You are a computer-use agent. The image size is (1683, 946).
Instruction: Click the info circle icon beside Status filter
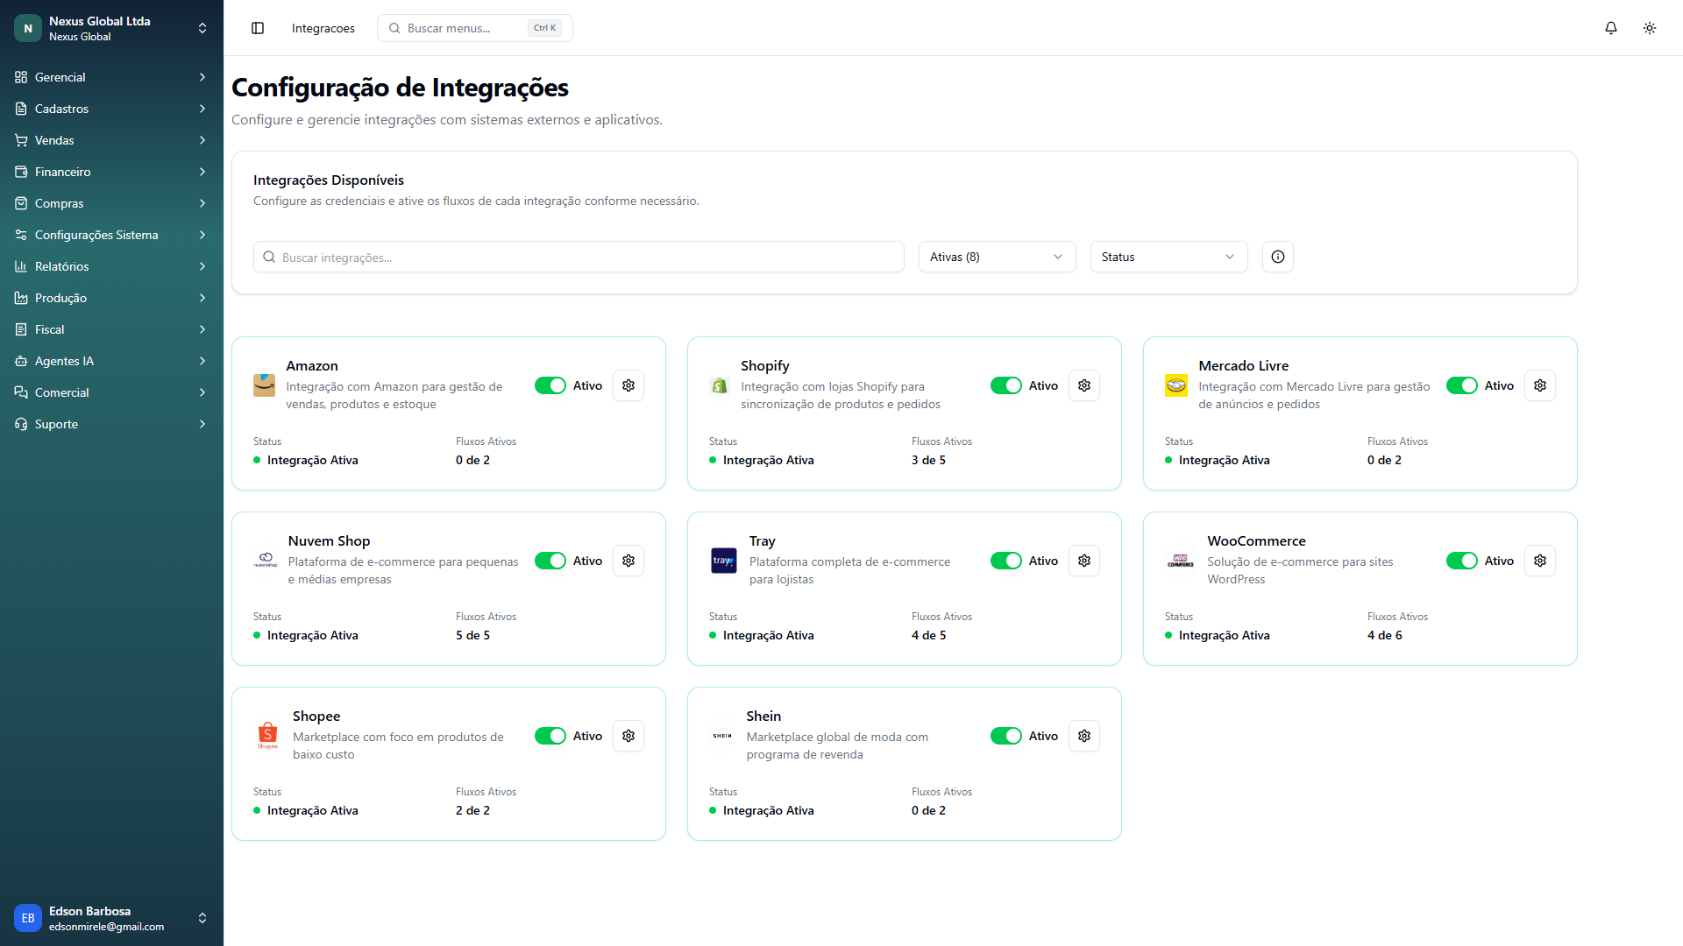1278,257
